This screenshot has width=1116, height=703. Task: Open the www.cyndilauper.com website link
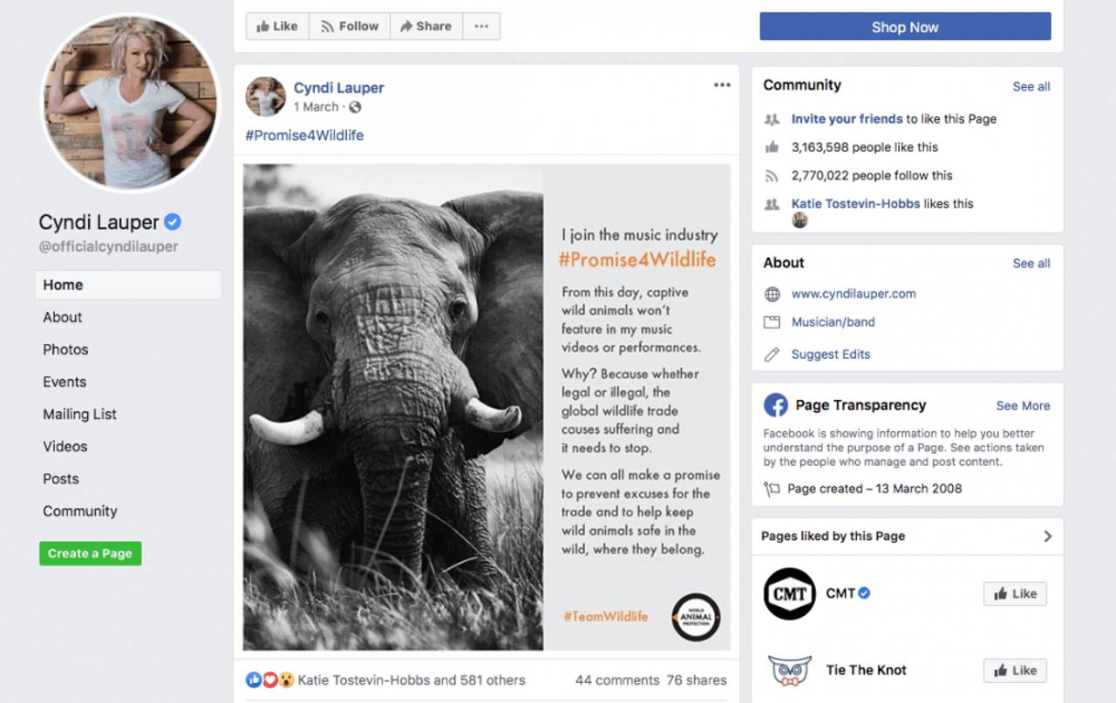click(x=854, y=294)
